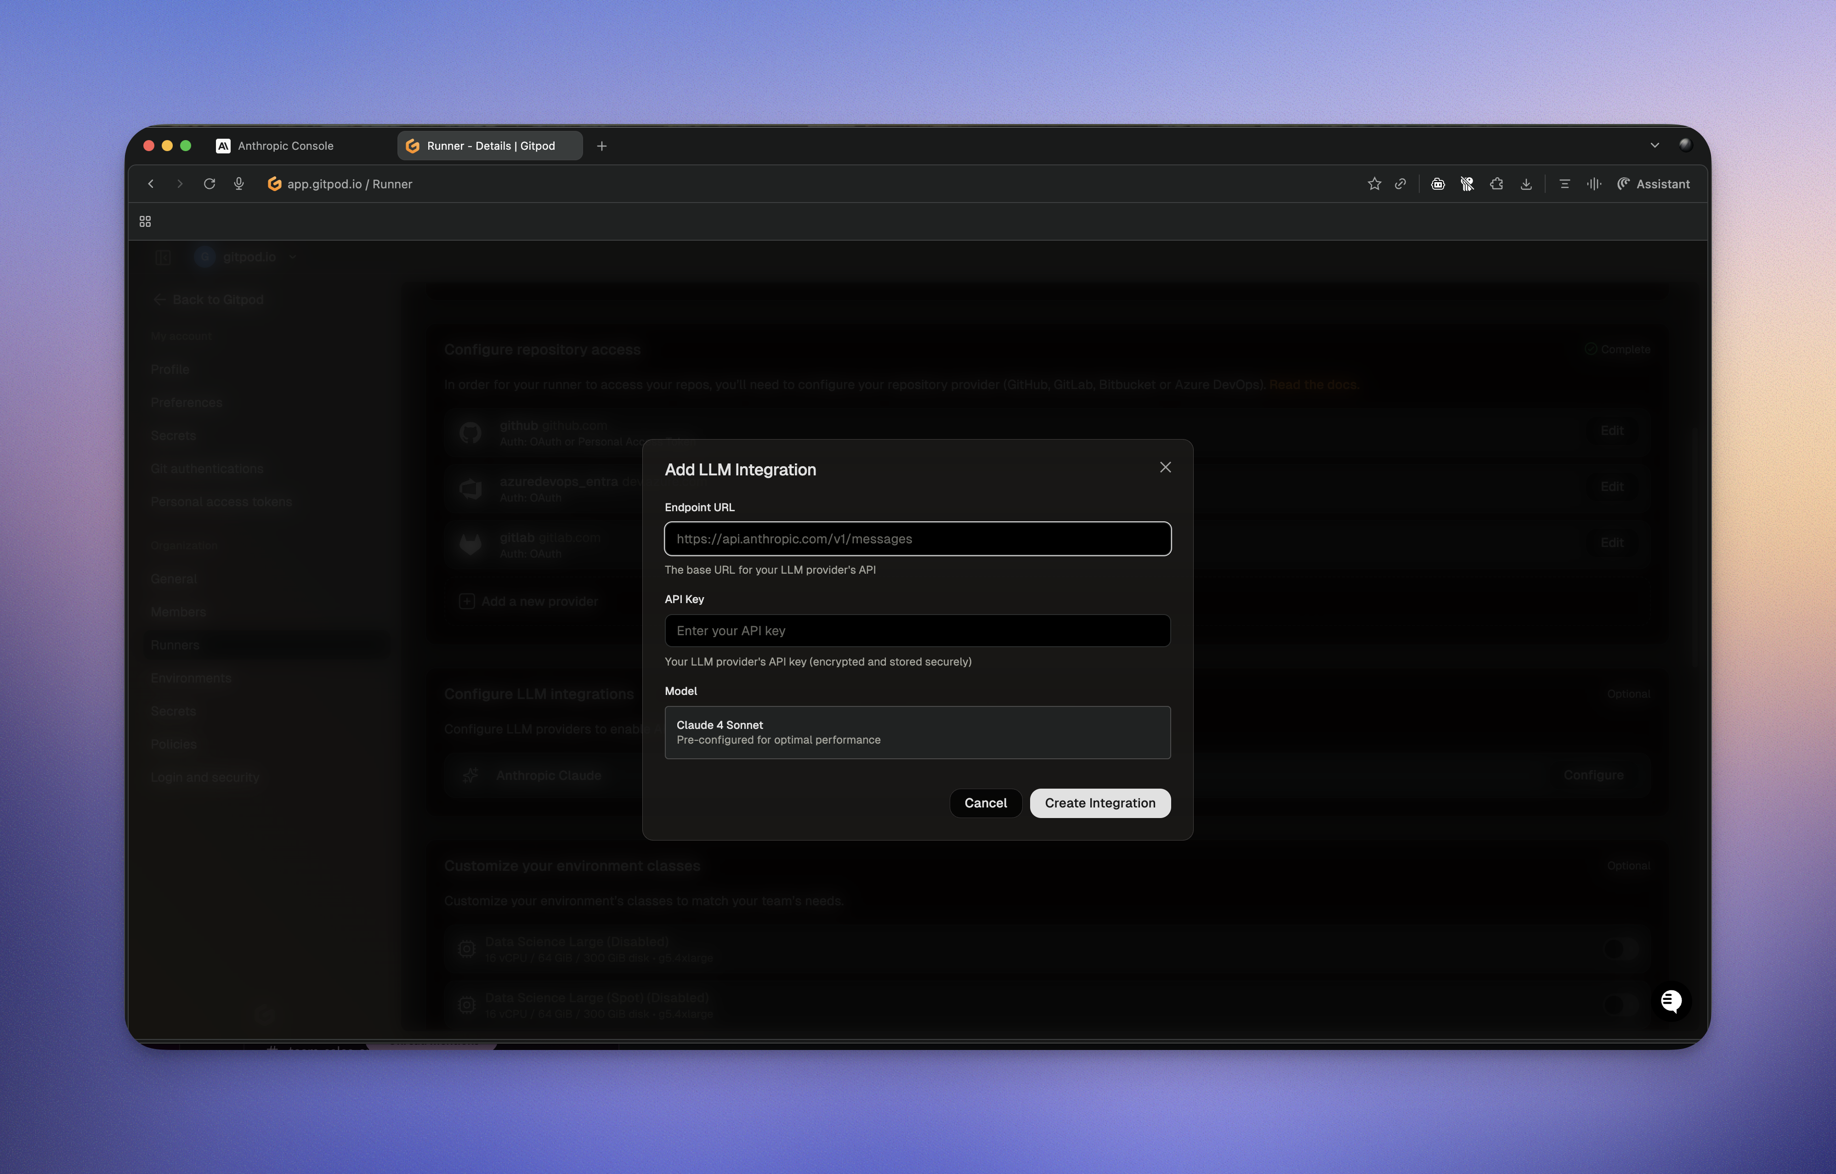Open the Assistant panel
Image resolution: width=1836 pixels, height=1174 pixels.
point(1653,184)
